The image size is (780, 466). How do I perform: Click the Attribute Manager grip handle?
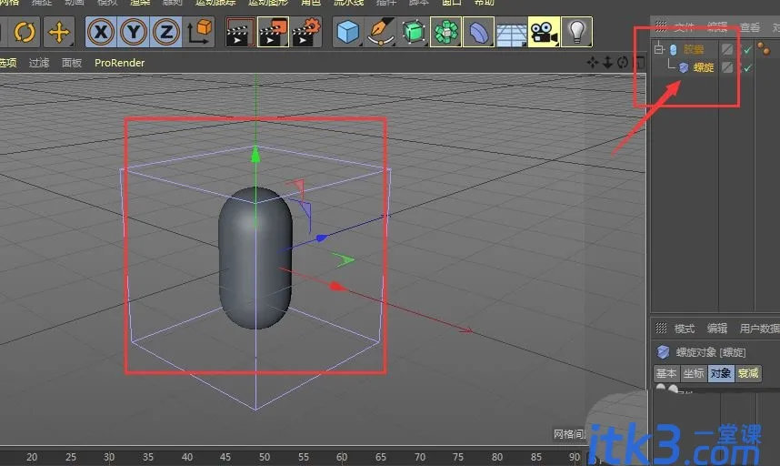click(x=661, y=328)
